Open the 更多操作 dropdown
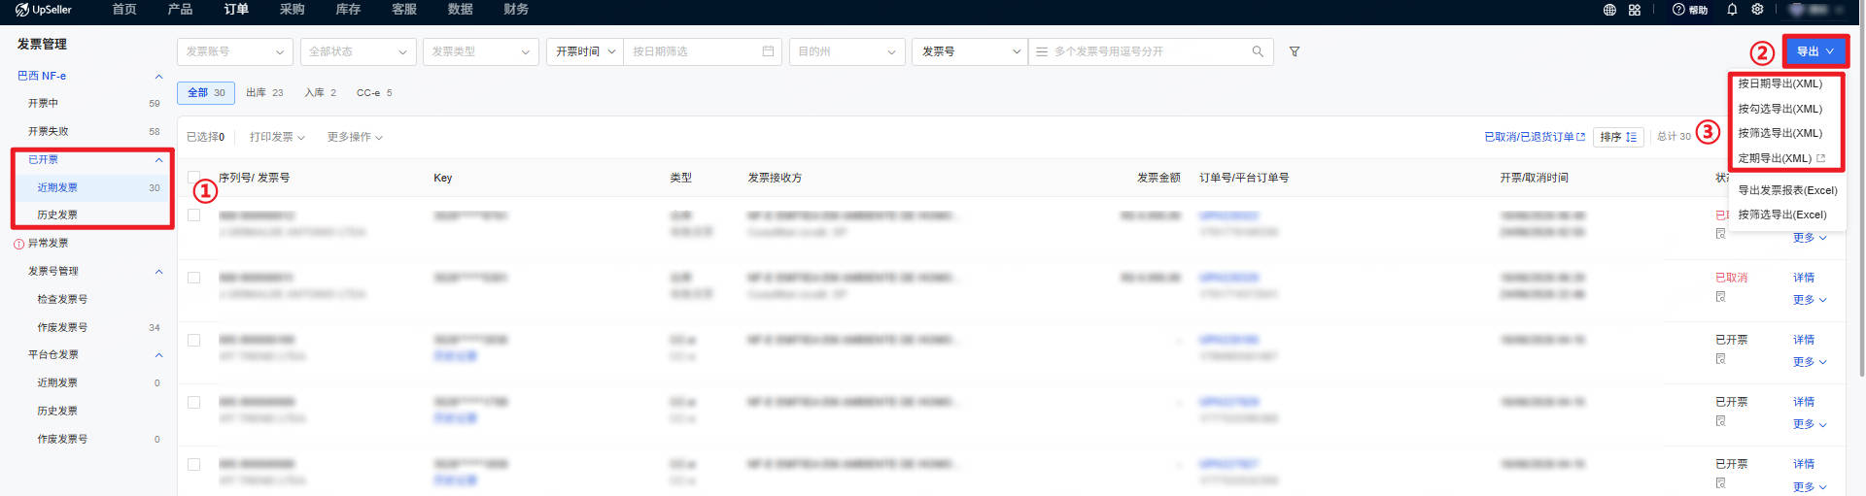The height and width of the screenshot is (496, 1866). 355,137
